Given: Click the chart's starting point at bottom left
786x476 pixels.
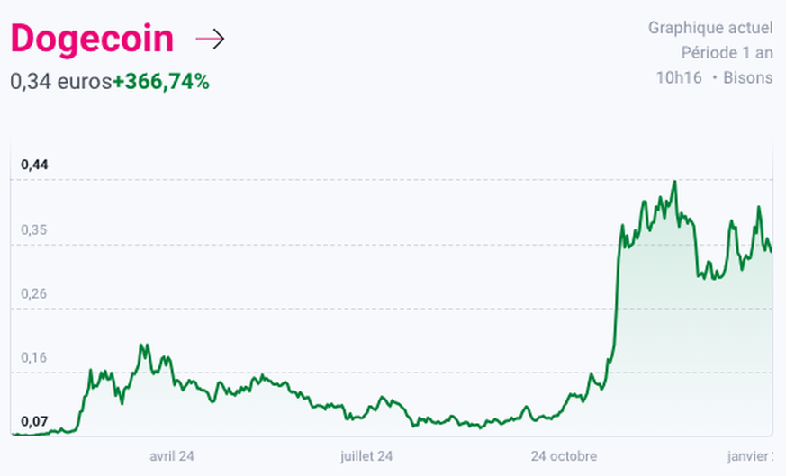Looking at the screenshot, I should pos(14,435).
